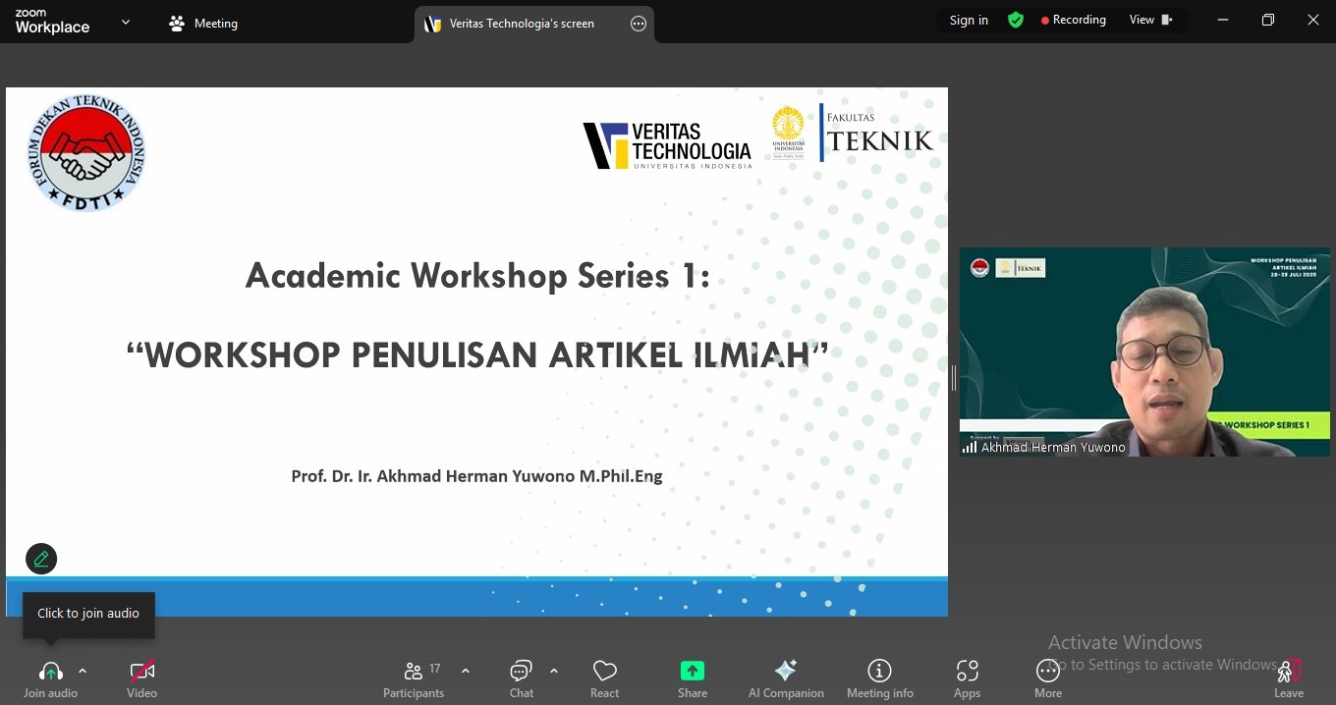Screen dimensions: 1336x705
Task: Expand audio options arrow beside Join audio
Action: tap(83, 671)
